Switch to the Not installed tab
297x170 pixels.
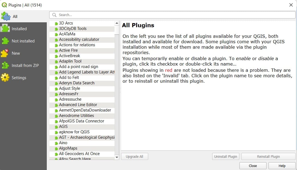[x=23, y=41]
